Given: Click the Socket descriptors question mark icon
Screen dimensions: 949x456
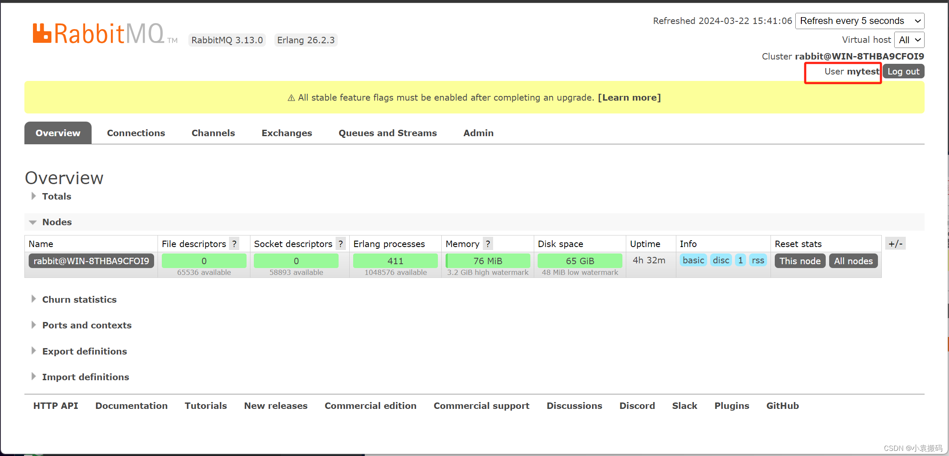Looking at the screenshot, I should pos(340,244).
